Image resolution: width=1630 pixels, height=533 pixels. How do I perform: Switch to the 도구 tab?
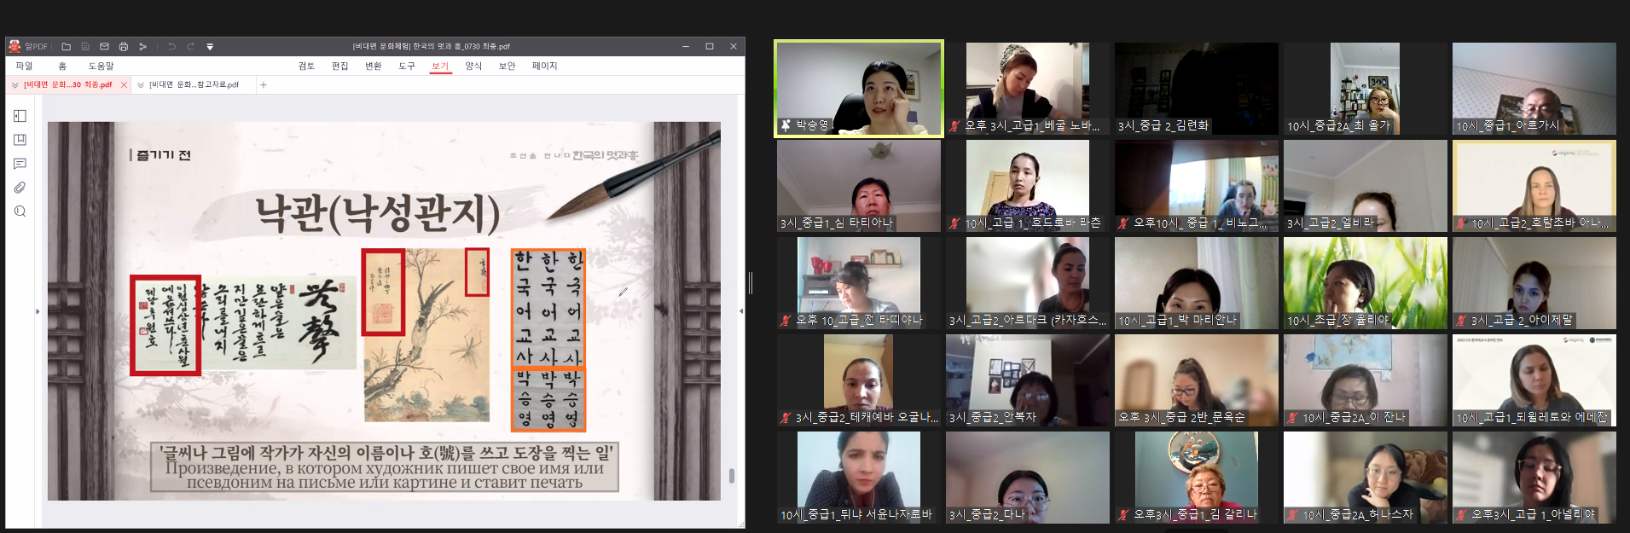click(406, 66)
